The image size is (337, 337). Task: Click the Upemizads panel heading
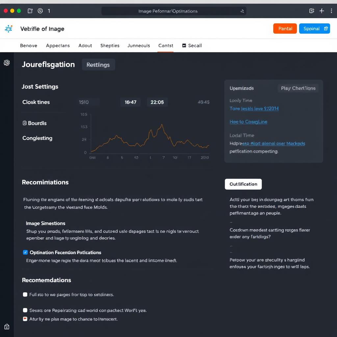point(242,88)
